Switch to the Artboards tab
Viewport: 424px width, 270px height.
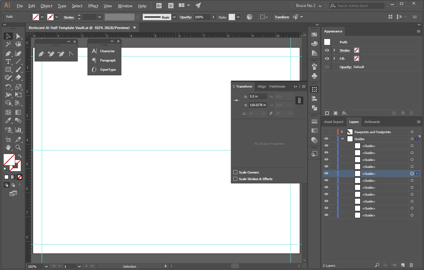click(372, 122)
